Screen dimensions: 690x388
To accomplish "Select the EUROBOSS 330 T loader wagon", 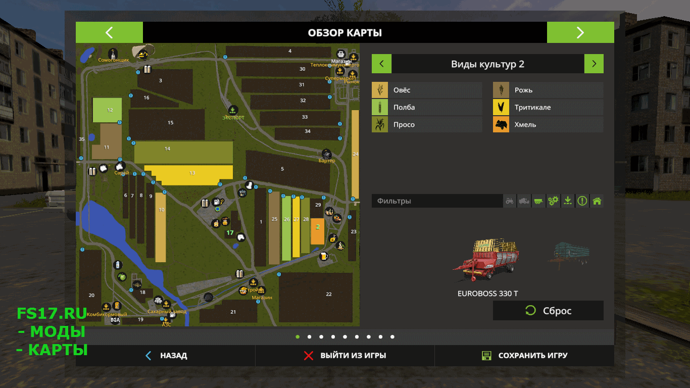I will coord(487,261).
